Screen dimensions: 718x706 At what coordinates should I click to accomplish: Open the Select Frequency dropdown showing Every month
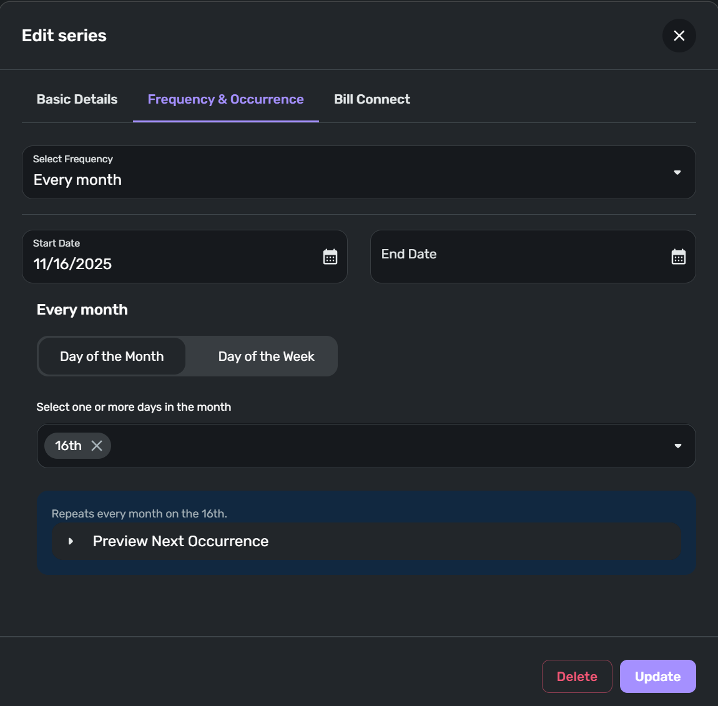(350, 172)
